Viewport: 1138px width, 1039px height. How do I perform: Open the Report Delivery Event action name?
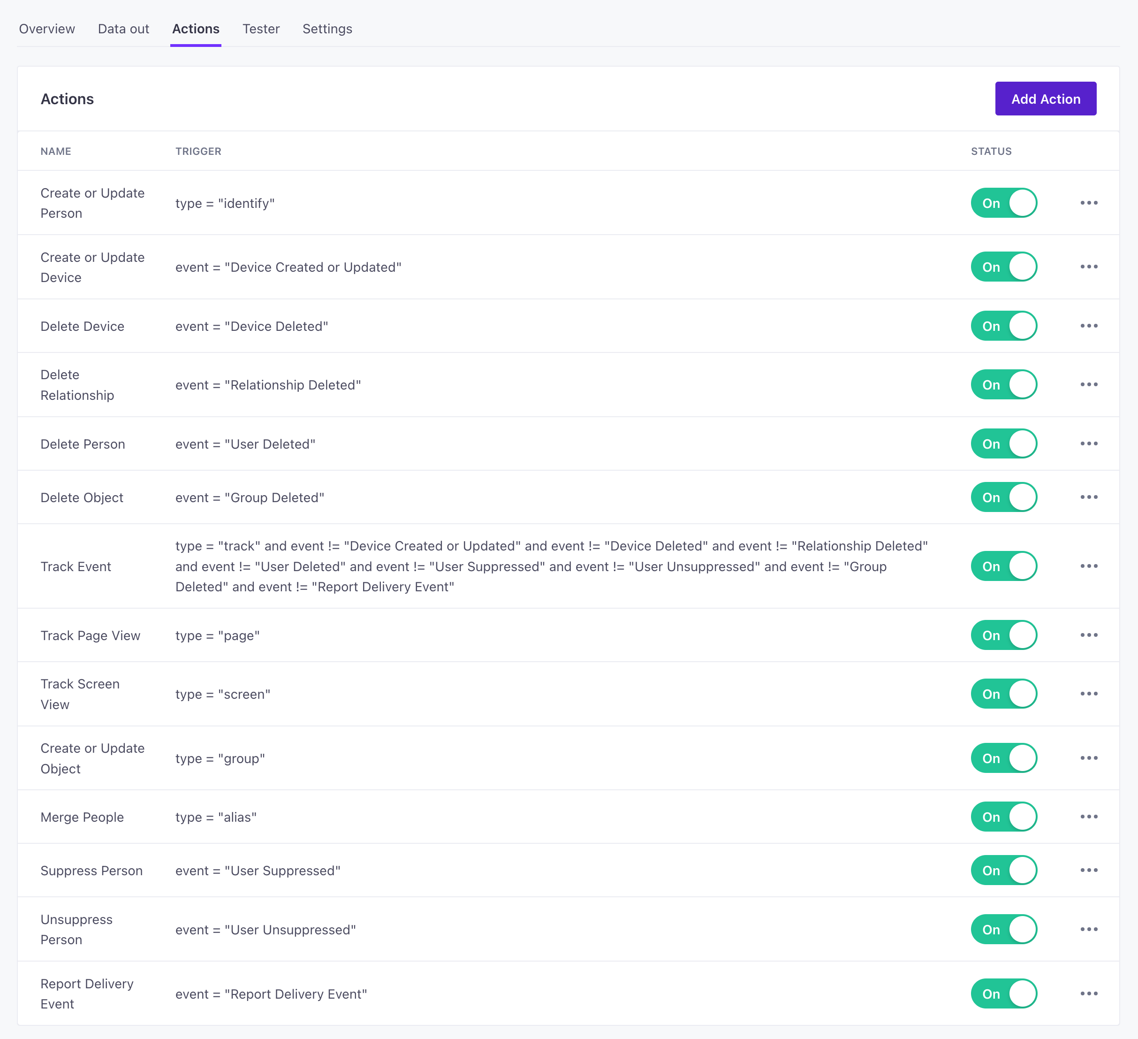[87, 994]
